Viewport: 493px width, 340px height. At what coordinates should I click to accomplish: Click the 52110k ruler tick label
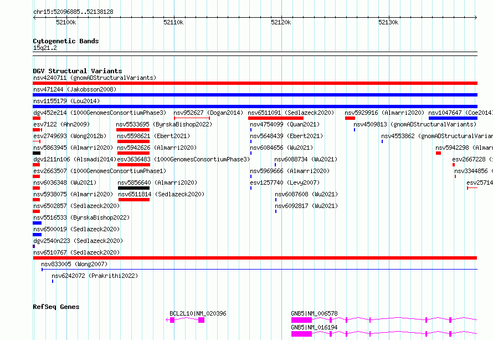tap(173, 22)
